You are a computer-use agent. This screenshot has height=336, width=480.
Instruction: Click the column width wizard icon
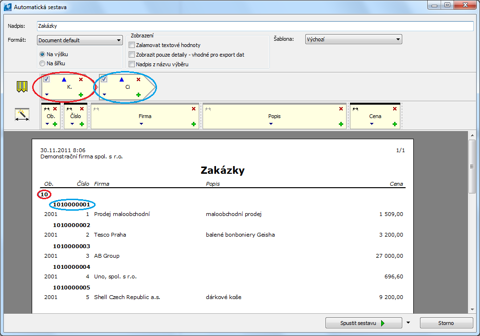coord(22,114)
